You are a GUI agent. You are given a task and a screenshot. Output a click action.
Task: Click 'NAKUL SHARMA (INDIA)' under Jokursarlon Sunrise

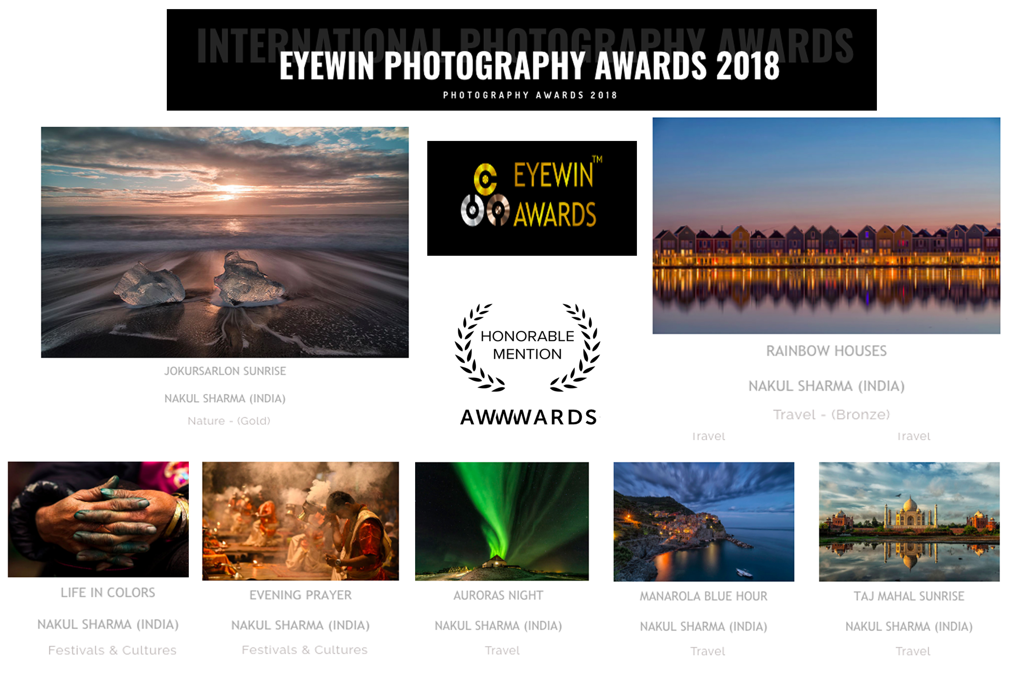(225, 399)
